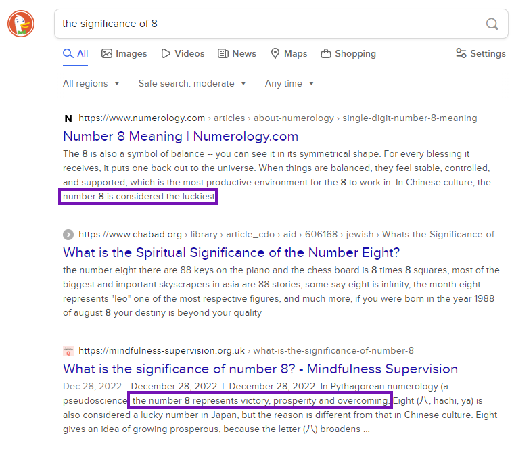Open 'What is the Spiritual Significance of the Number Eight?'
512x449 pixels.
coord(231,252)
